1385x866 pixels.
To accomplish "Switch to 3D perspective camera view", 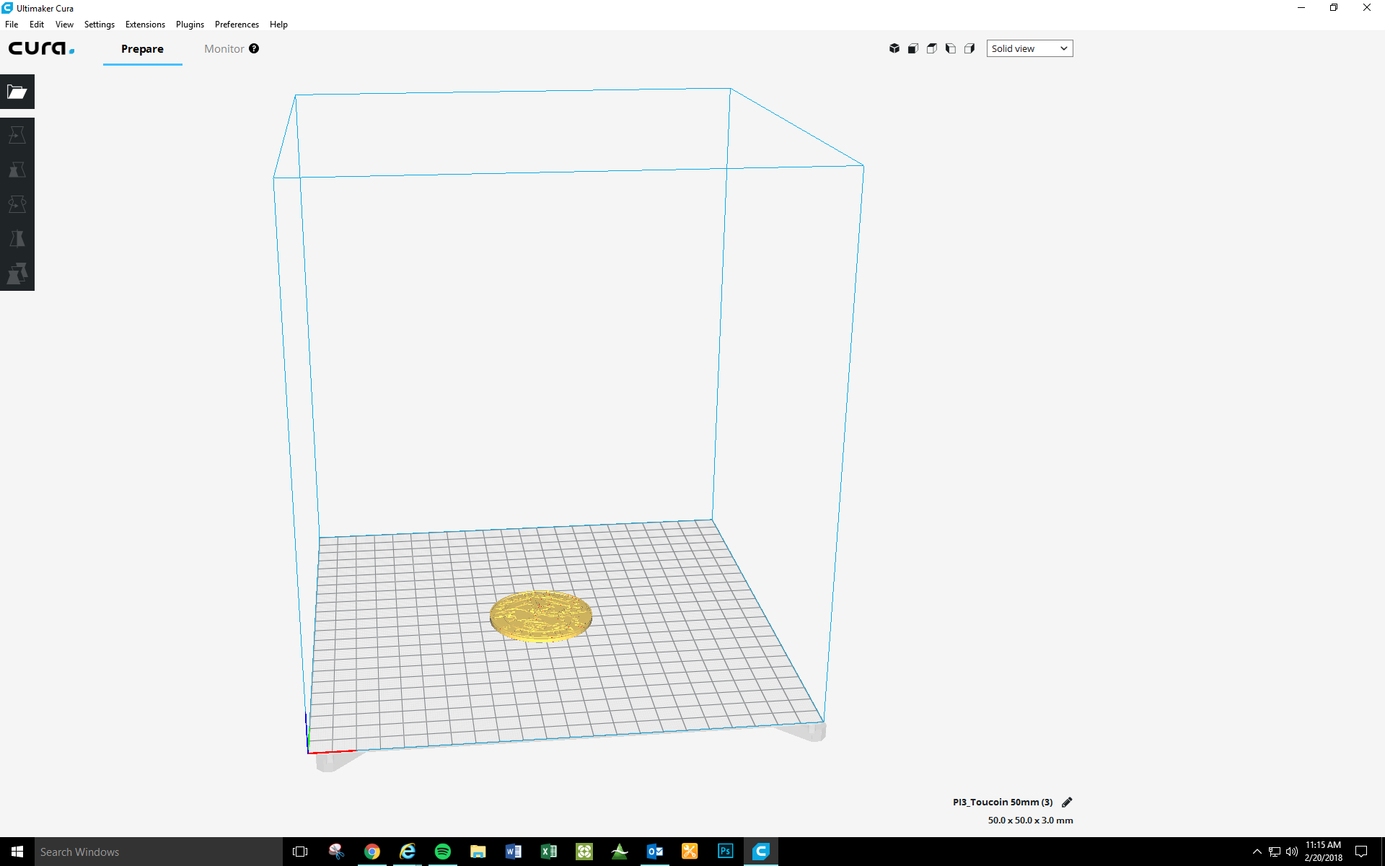I will 894,48.
